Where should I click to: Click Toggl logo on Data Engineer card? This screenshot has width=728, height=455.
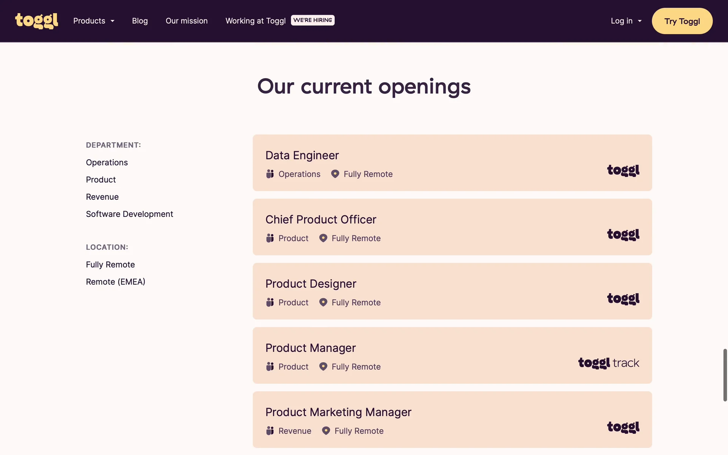click(623, 170)
